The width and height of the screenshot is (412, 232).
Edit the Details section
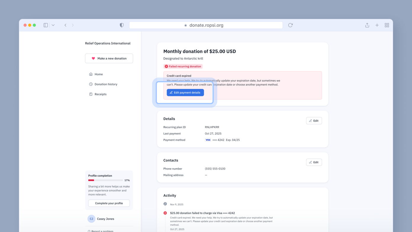314,121
